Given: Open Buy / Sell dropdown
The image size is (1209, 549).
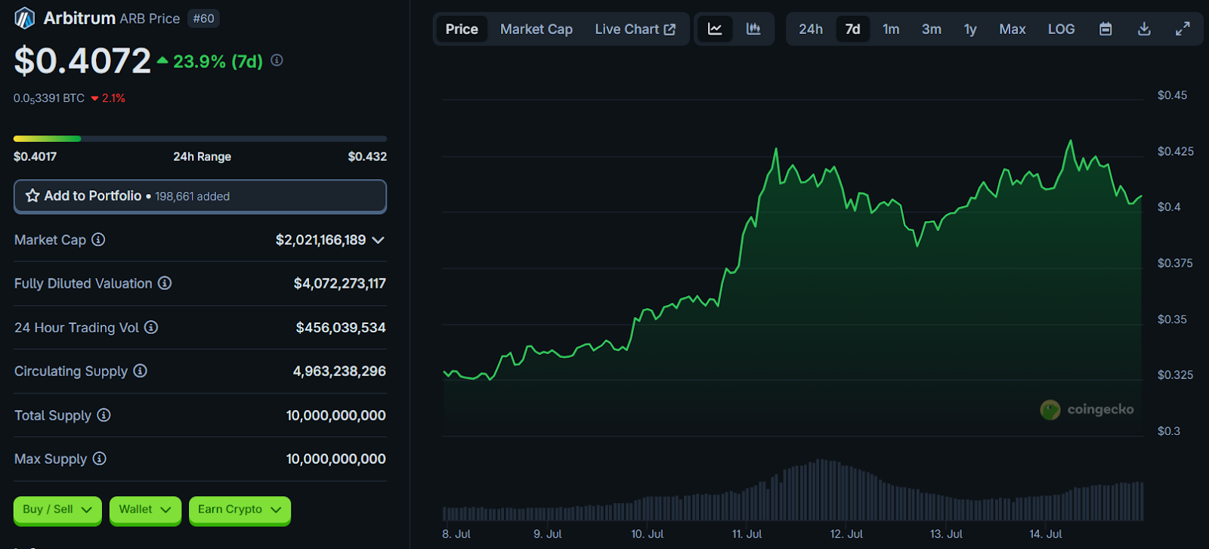Looking at the screenshot, I should click(57, 510).
